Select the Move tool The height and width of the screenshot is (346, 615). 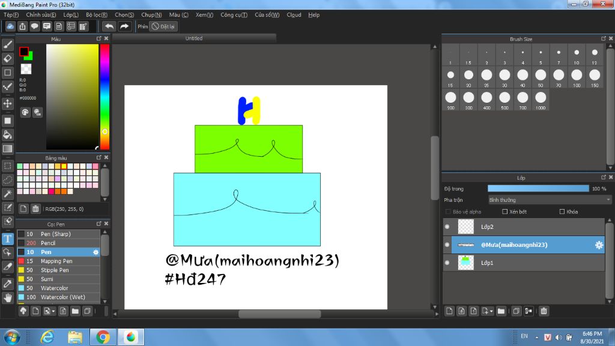click(x=7, y=103)
